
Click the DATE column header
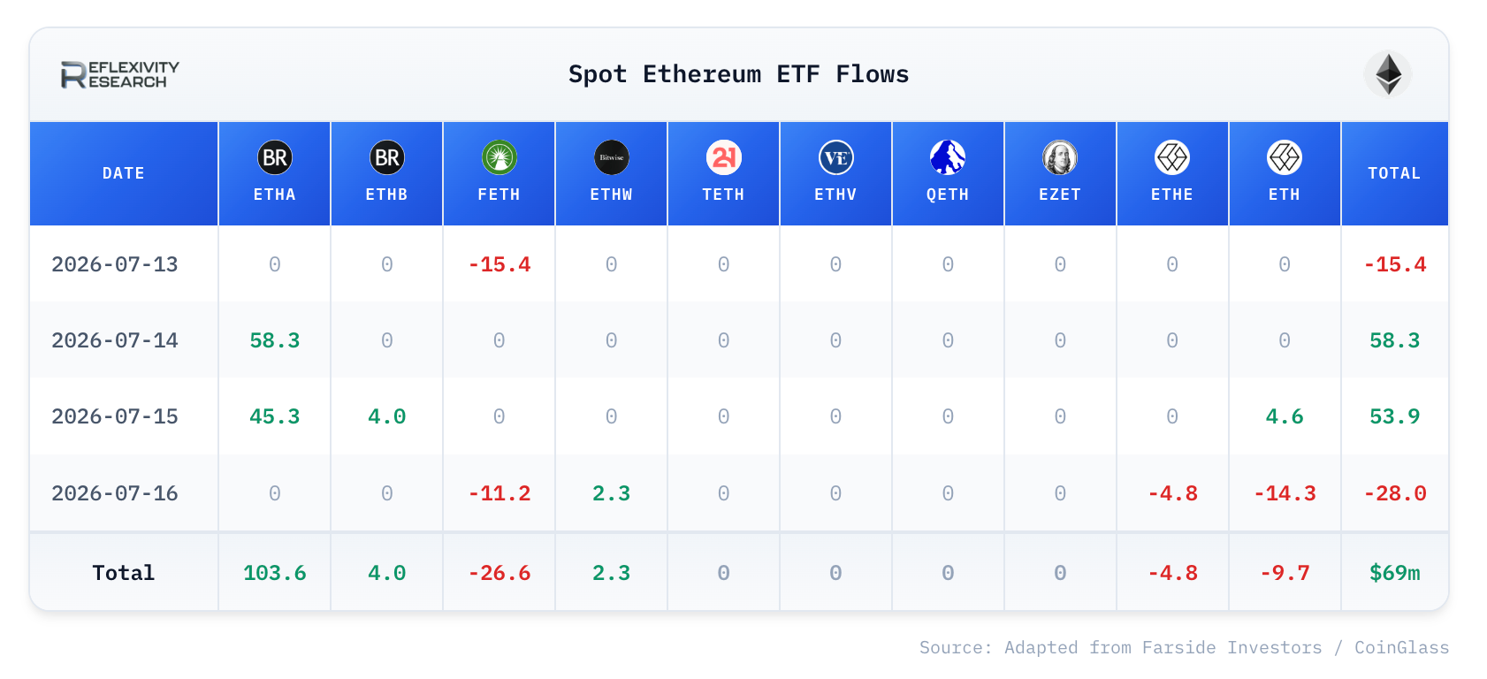click(x=124, y=173)
